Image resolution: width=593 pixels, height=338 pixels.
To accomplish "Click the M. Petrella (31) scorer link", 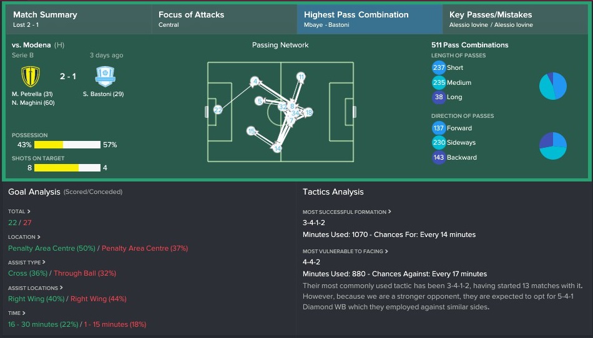I will pyautogui.click(x=32, y=94).
